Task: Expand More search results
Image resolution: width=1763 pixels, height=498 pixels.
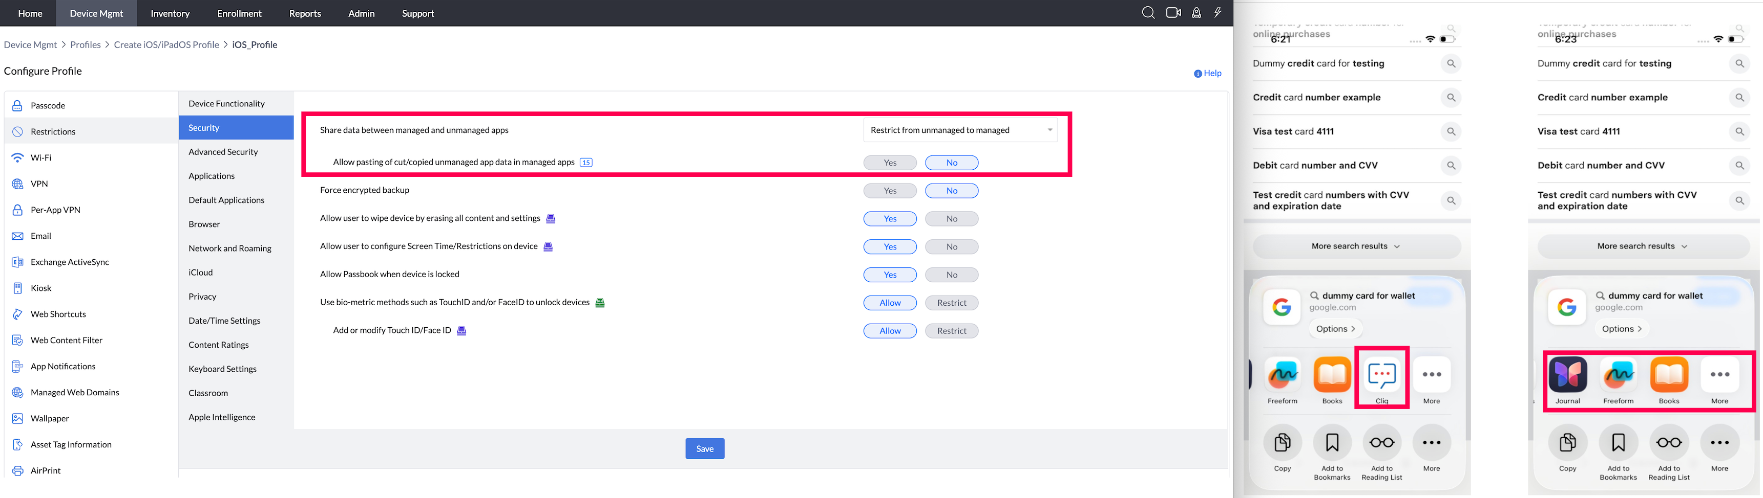Action: click(x=1356, y=246)
